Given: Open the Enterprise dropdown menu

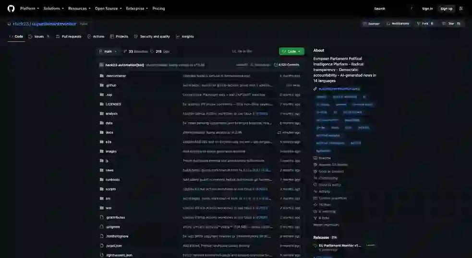Looking at the screenshot, I should 137,9.
